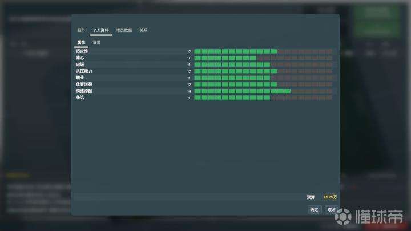This screenshot has height=231, width=411.
Task: Click the 懂球帝 football logo watermark
Action: coord(343,217)
